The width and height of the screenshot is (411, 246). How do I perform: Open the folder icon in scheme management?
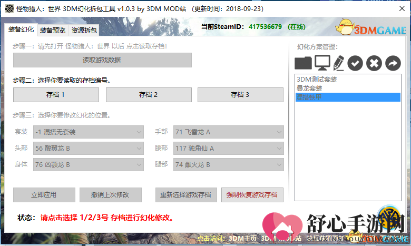[303, 63]
